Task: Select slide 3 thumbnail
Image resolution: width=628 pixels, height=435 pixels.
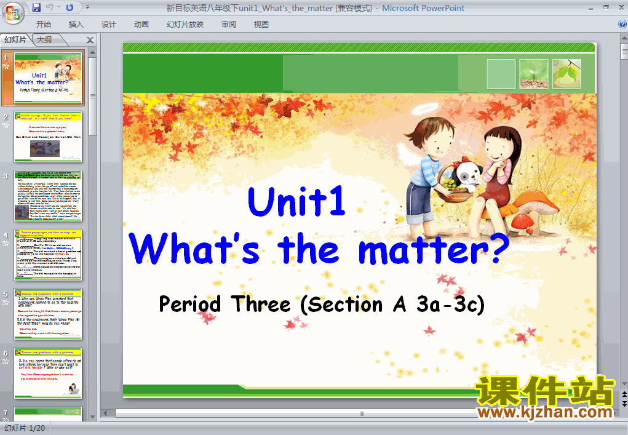Action: coord(48,196)
